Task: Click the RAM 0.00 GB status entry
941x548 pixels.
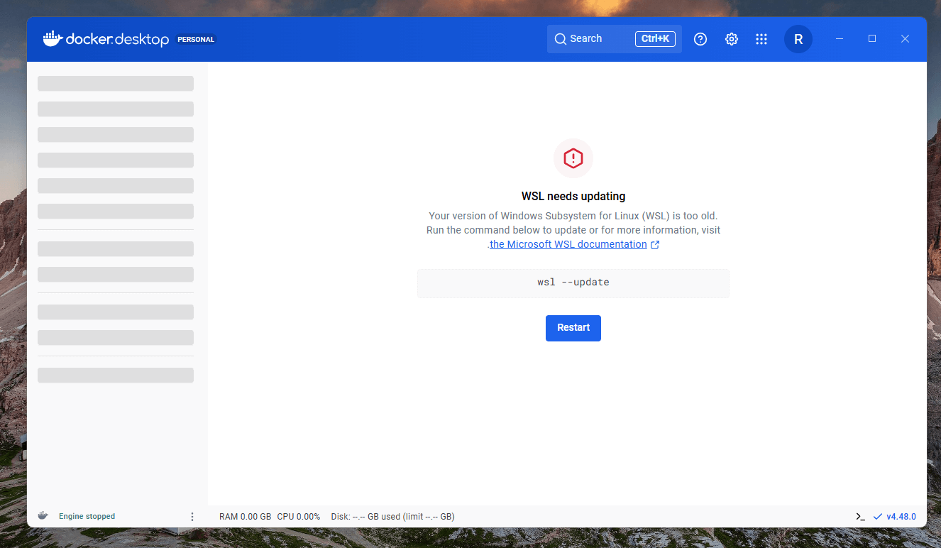Action: point(246,517)
